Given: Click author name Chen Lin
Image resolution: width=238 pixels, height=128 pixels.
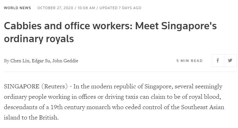Looking at the screenshot, I should tap(20, 61).
